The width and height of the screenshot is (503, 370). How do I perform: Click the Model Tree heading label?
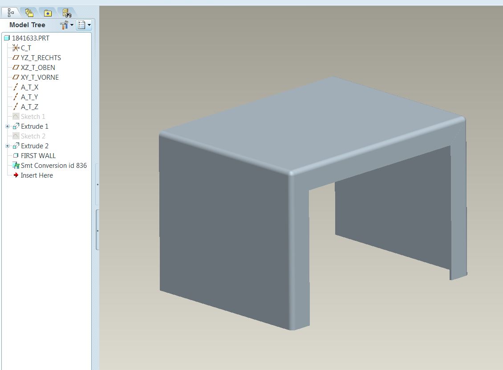click(x=27, y=24)
